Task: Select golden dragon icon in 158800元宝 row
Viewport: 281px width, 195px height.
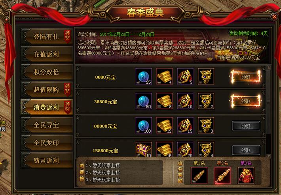Action: [x=206, y=149]
